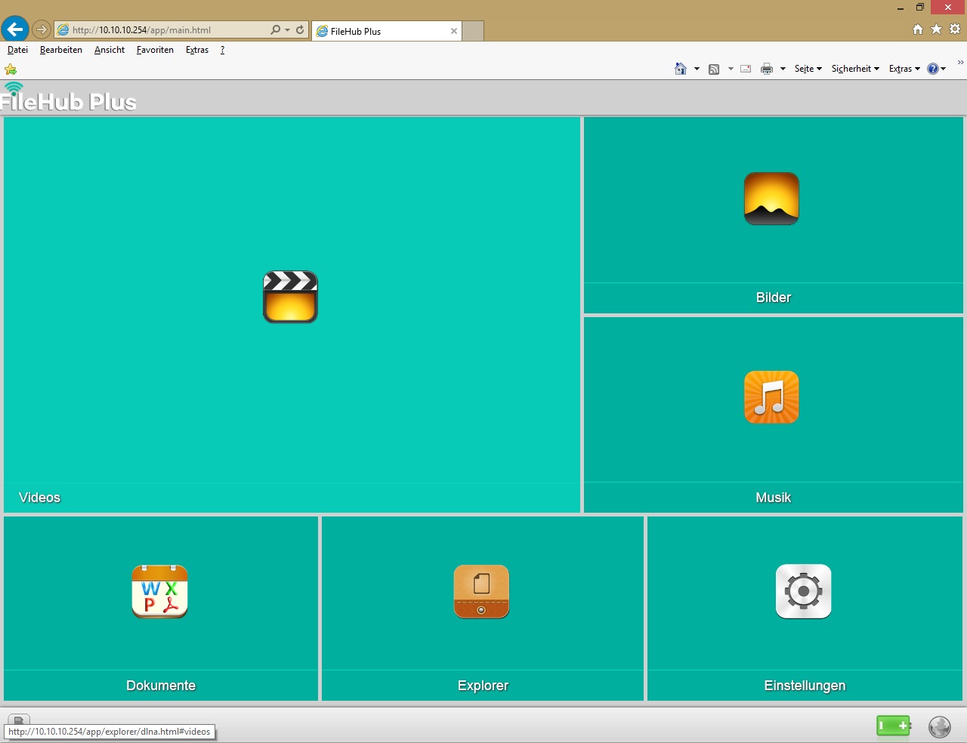Open the Favoriten menu
Screen dimensions: 967x743
click(x=155, y=50)
